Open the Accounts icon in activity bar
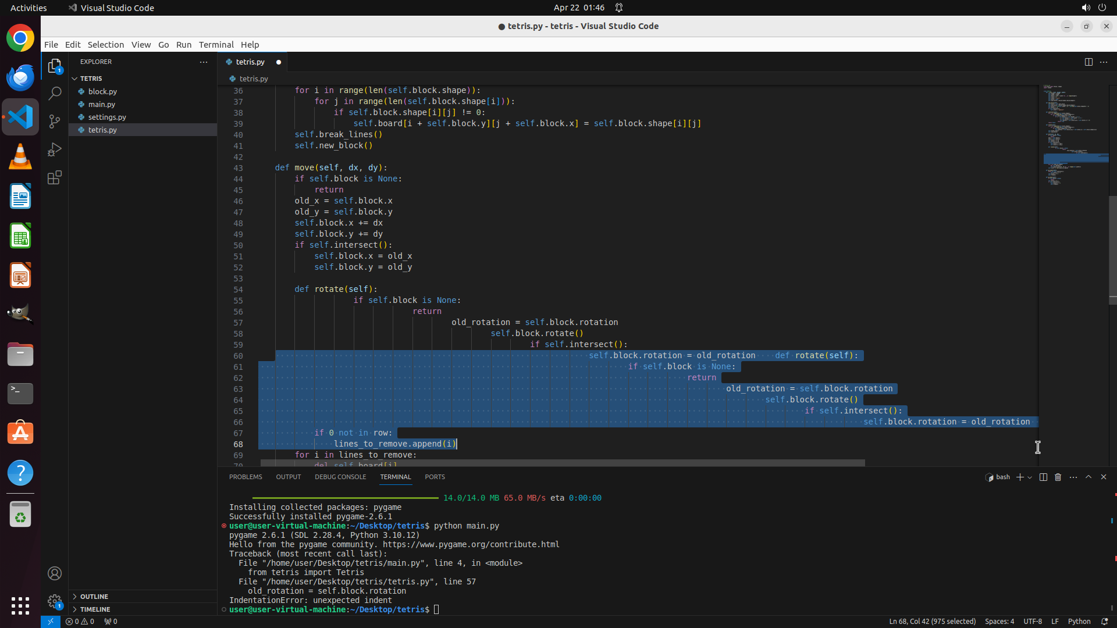 (x=55, y=573)
